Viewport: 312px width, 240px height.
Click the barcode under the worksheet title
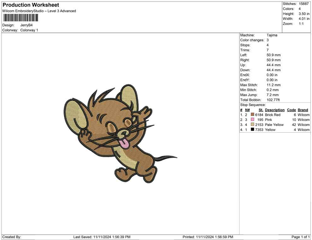pos(20,18)
